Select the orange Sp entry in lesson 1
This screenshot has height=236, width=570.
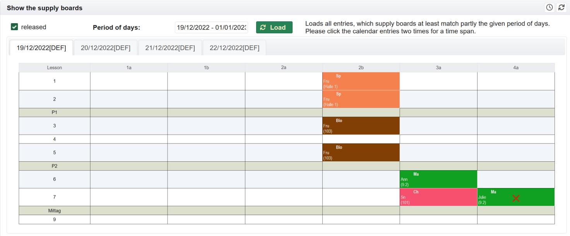pyautogui.click(x=361, y=81)
